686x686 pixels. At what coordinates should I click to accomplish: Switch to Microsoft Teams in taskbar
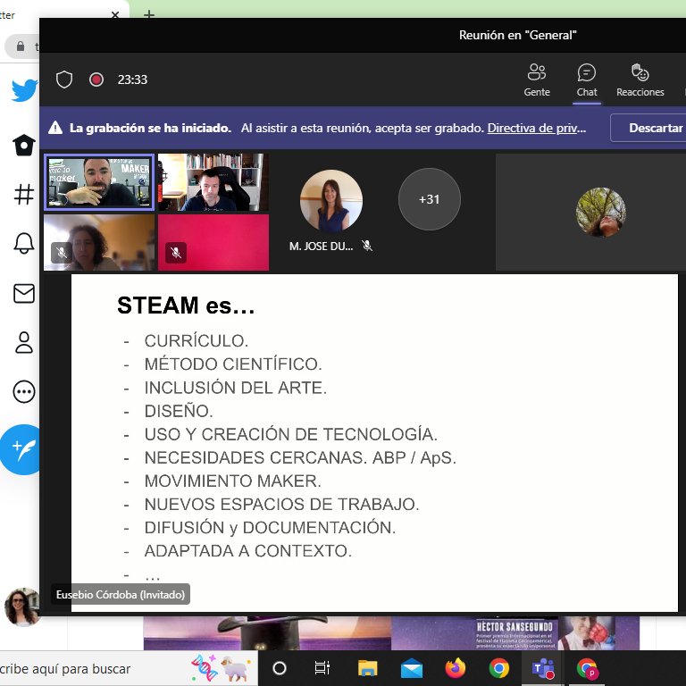click(542, 668)
